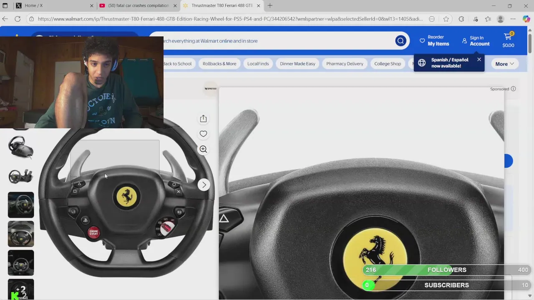Open Rollbacks & More category
Screen dimensions: 534x300
(219, 64)
